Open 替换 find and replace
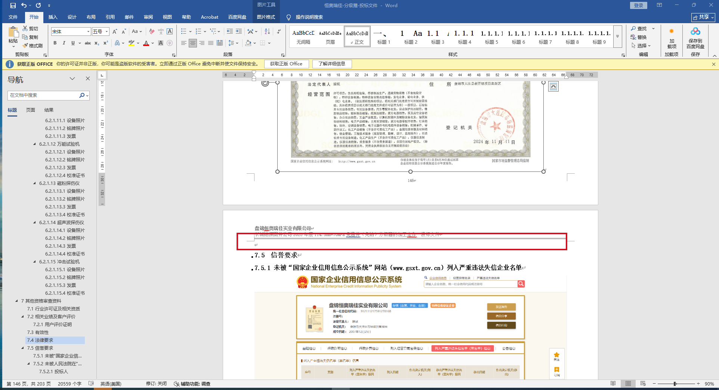This screenshot has width=719, height=390. tap(639, 37)
